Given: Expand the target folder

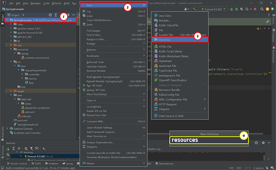Looking at the screenshot, I should 11,91.
